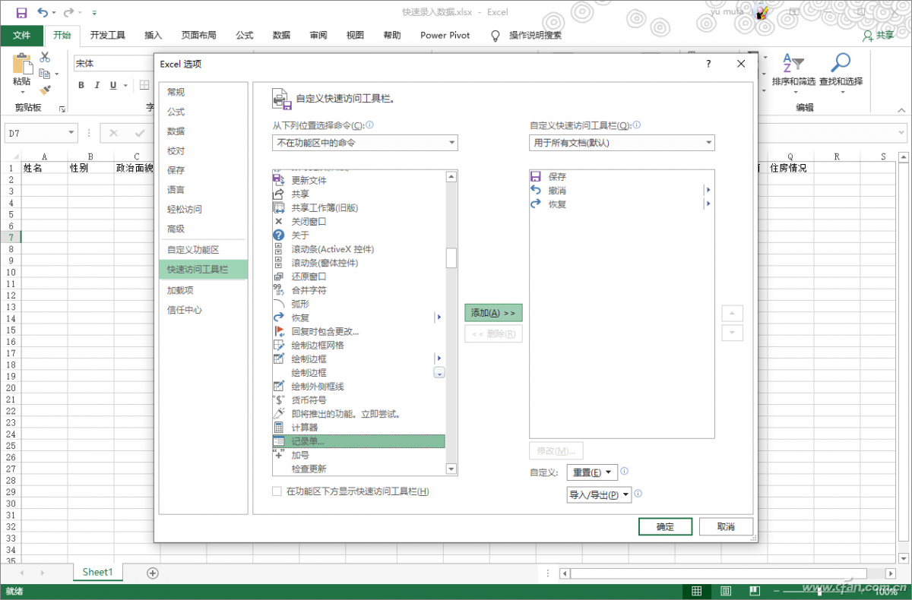Image resolution: width=912 pixels, height=600 pixels.
Task: Expand the 绘制边框 submenu arrow in list
Action: (x=439, y=358)
